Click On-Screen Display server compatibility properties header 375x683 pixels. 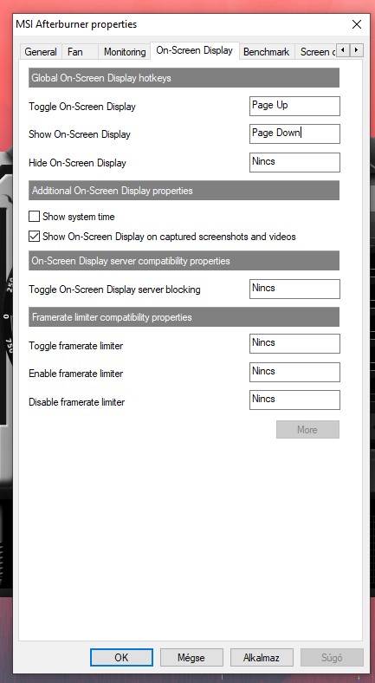coord(184,261)
